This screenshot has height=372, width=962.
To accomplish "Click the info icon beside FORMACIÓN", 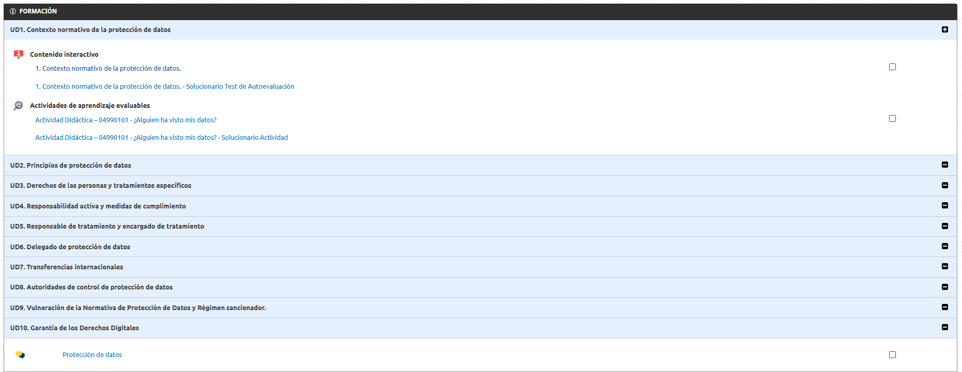I will pyautogui.click(x=13, y=11).
